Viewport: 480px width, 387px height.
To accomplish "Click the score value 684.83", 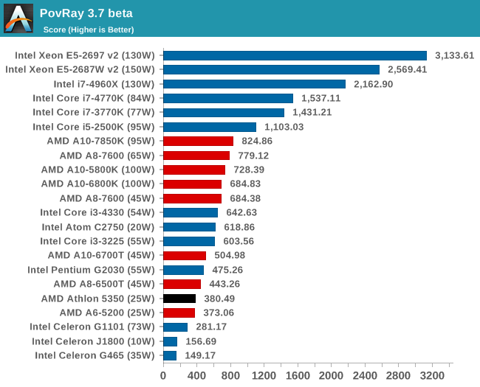I will [x=245, y=184].
